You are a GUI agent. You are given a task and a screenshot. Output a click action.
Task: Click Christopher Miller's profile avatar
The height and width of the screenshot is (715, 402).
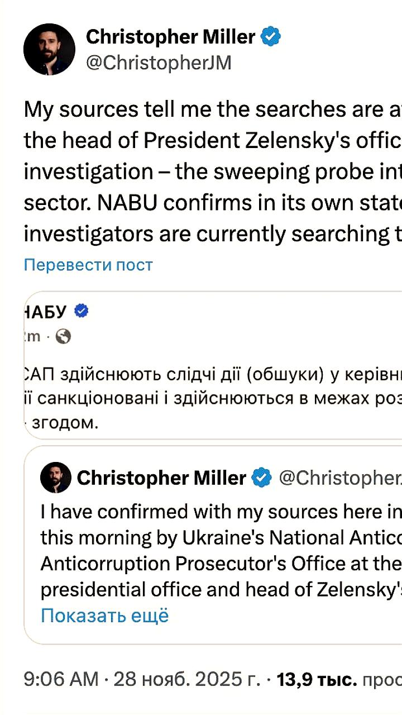49,49
